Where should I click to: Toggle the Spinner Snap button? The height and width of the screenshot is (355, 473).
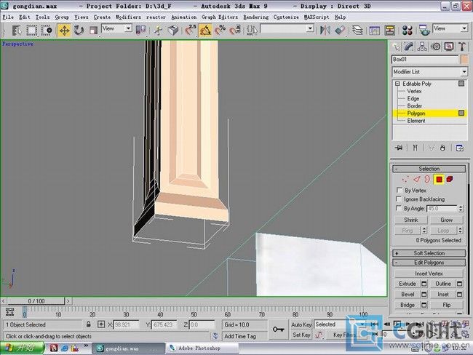(x=235, y=30)
